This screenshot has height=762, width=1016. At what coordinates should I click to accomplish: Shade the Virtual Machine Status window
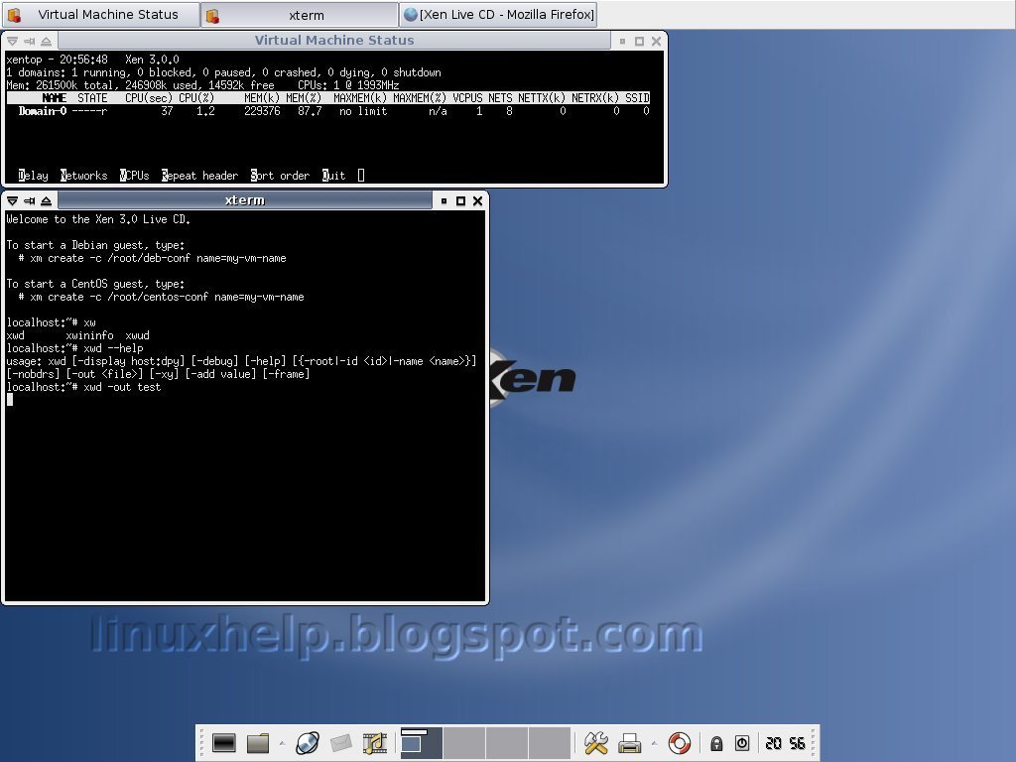pyautogui.click(x=46, y=41)
